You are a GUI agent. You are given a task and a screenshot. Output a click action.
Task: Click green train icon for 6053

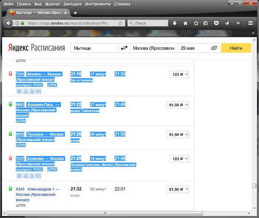[x=10, y=134]
